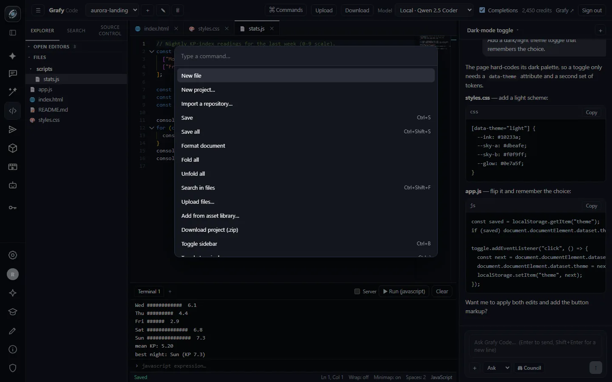Click the Upload button in top bar
Image resolution: width=612 pixels, height=382 pixels.
coord(324,10)
